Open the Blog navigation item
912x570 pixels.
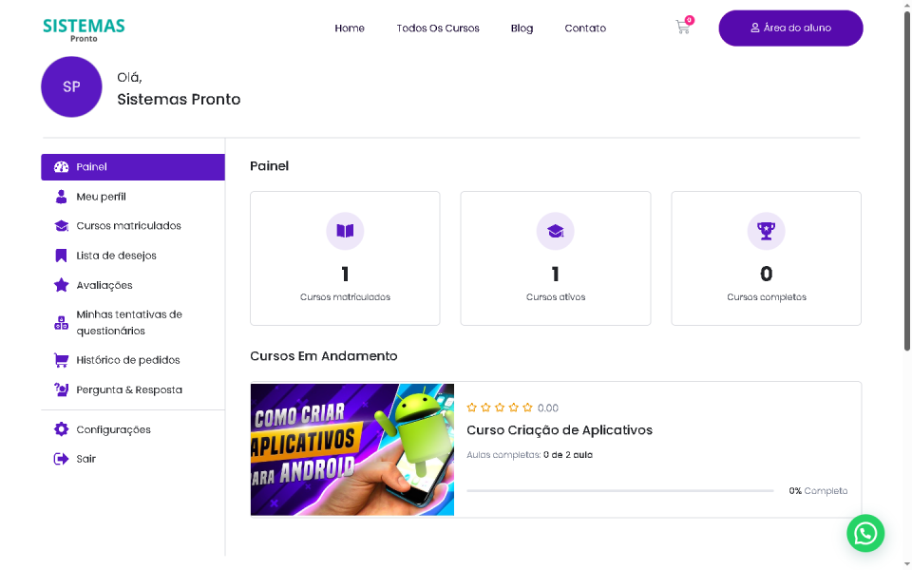(522, 28)
